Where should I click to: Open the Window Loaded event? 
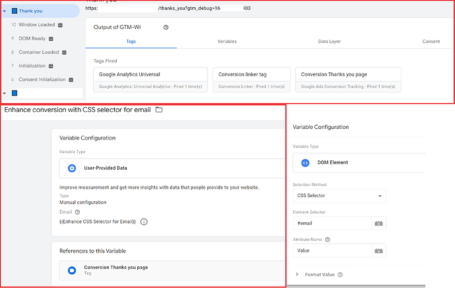36,24
